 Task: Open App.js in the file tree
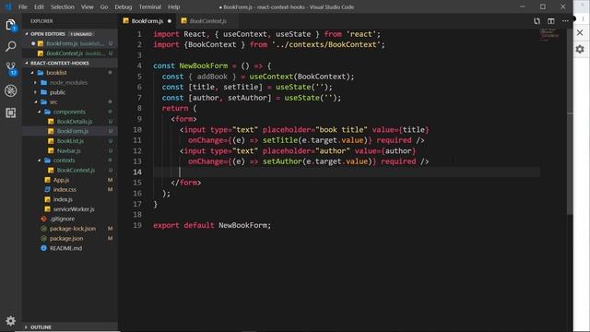70,180
